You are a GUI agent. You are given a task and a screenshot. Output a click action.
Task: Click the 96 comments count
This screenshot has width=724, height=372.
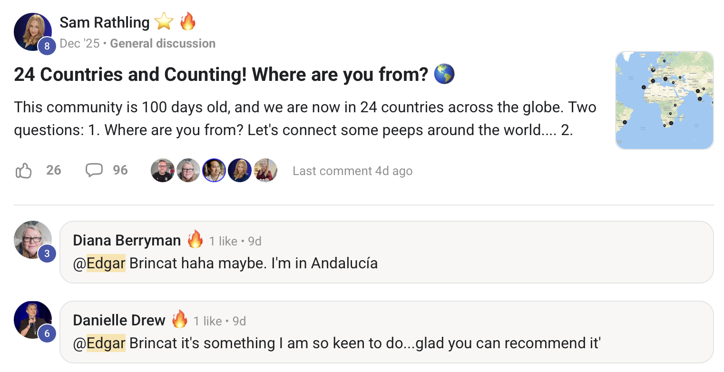(x=120, y=170)
